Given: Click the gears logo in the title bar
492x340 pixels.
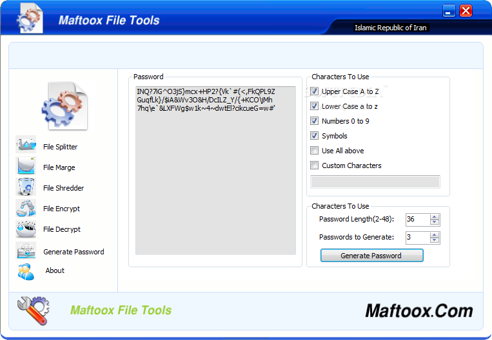Looking at the screenshot, I should click(29, 18).
